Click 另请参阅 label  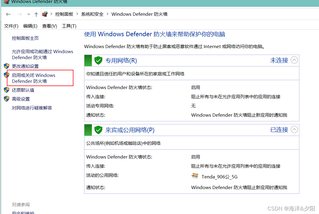point(21,205)
